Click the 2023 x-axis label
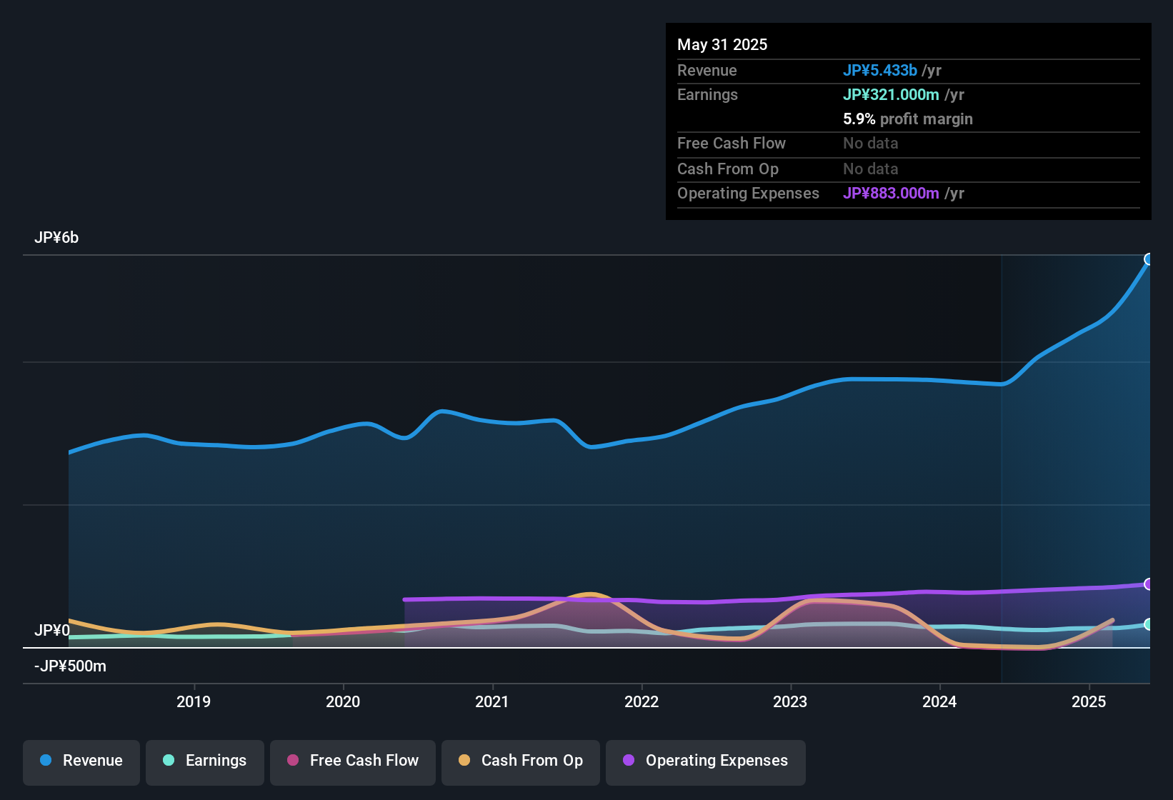This screenshot has height=800, width=1173. click(790, 701)
